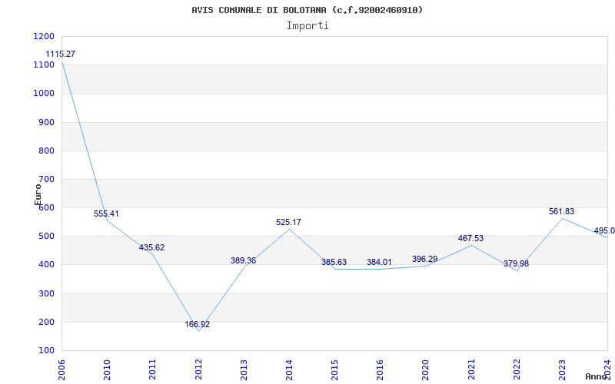This screenshot has height=384, width=615.
Task: Select the 435.62 data label
Action: click(x=151, y=247)
